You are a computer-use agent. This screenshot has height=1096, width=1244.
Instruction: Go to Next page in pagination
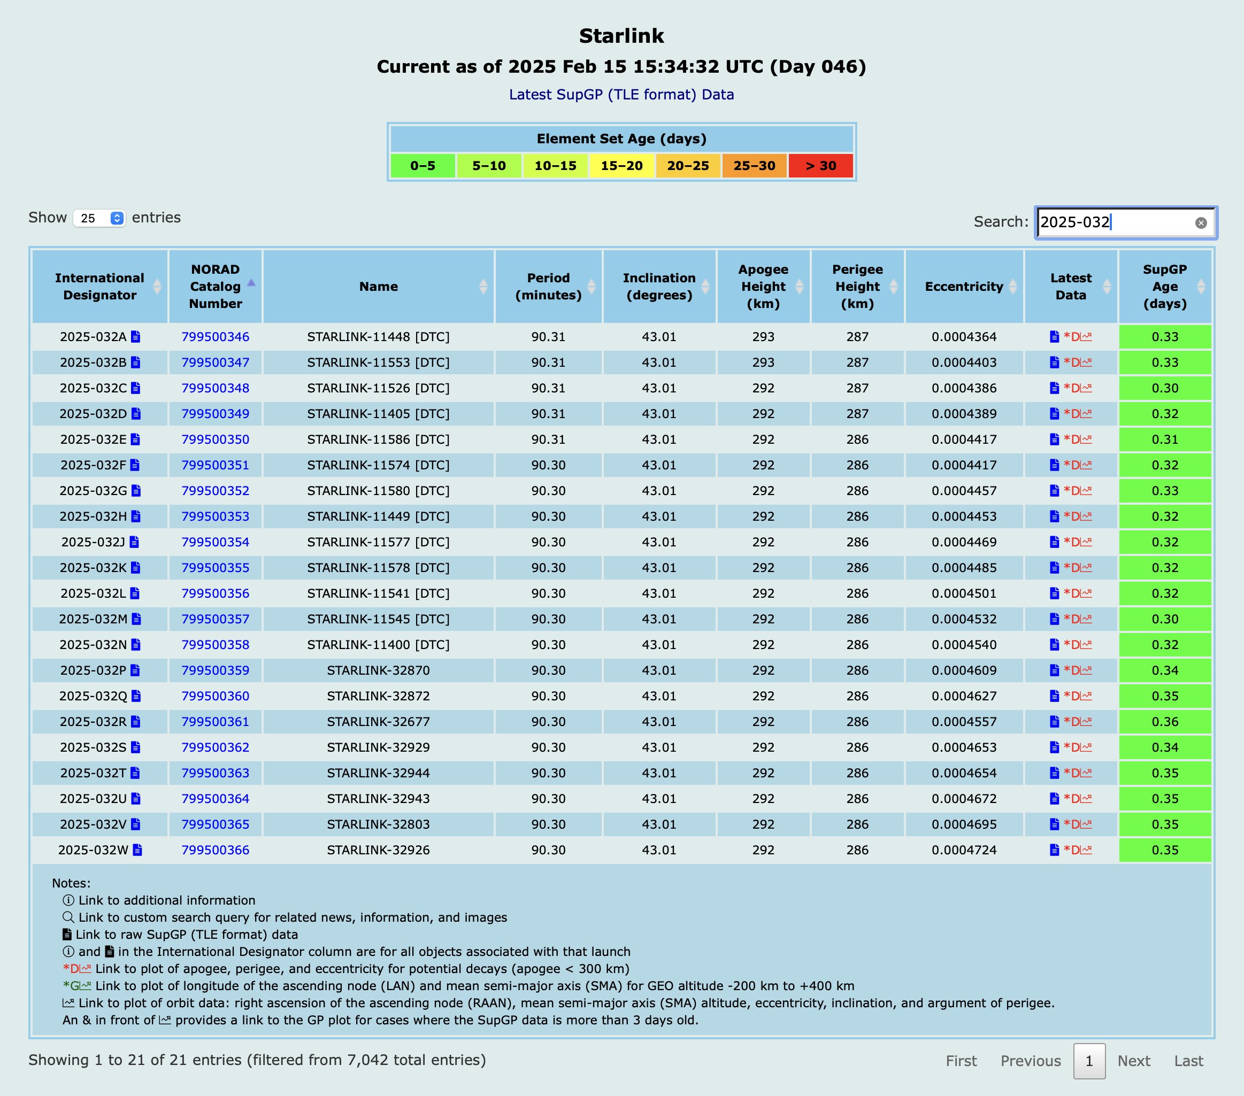[1133, 1061]
